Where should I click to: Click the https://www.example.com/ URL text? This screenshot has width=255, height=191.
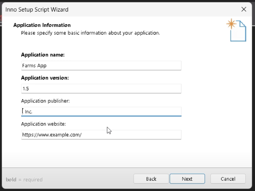[x=52, y=135]
